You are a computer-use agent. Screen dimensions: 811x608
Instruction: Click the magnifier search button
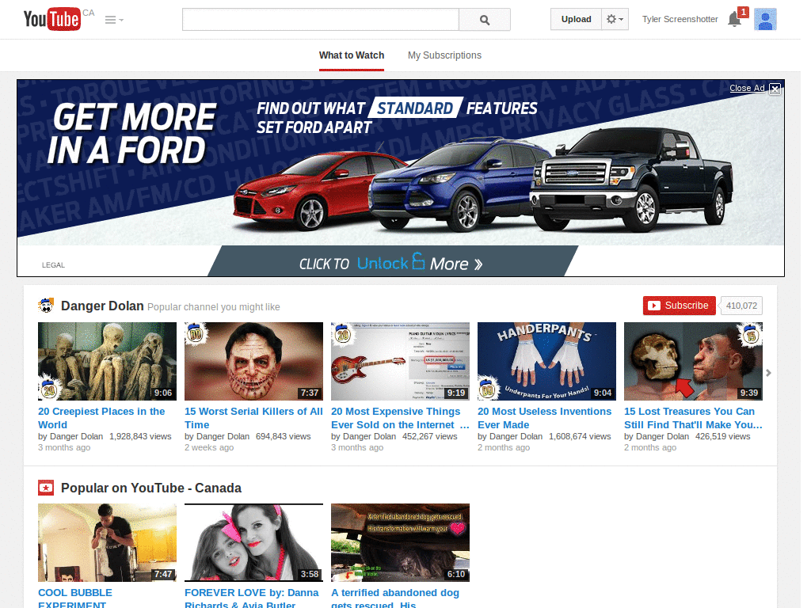click(485, 20)
